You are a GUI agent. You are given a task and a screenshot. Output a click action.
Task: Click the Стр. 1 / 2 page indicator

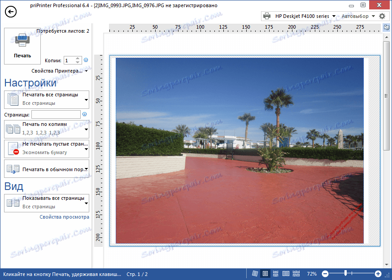[137, 274]
